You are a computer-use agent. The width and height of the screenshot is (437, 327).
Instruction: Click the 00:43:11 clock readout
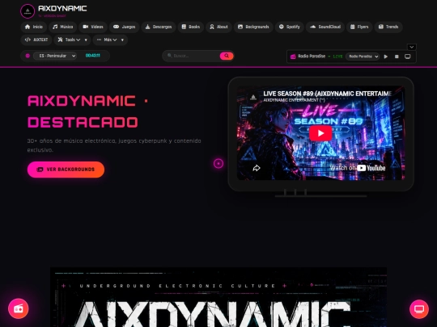tap(93, 56)
